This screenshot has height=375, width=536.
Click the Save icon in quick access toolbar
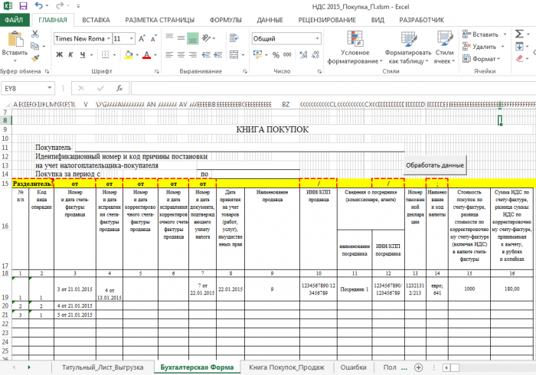click(x=23, y=6)
